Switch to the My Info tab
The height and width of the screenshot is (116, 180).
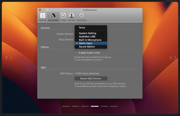tap(71, 17)
